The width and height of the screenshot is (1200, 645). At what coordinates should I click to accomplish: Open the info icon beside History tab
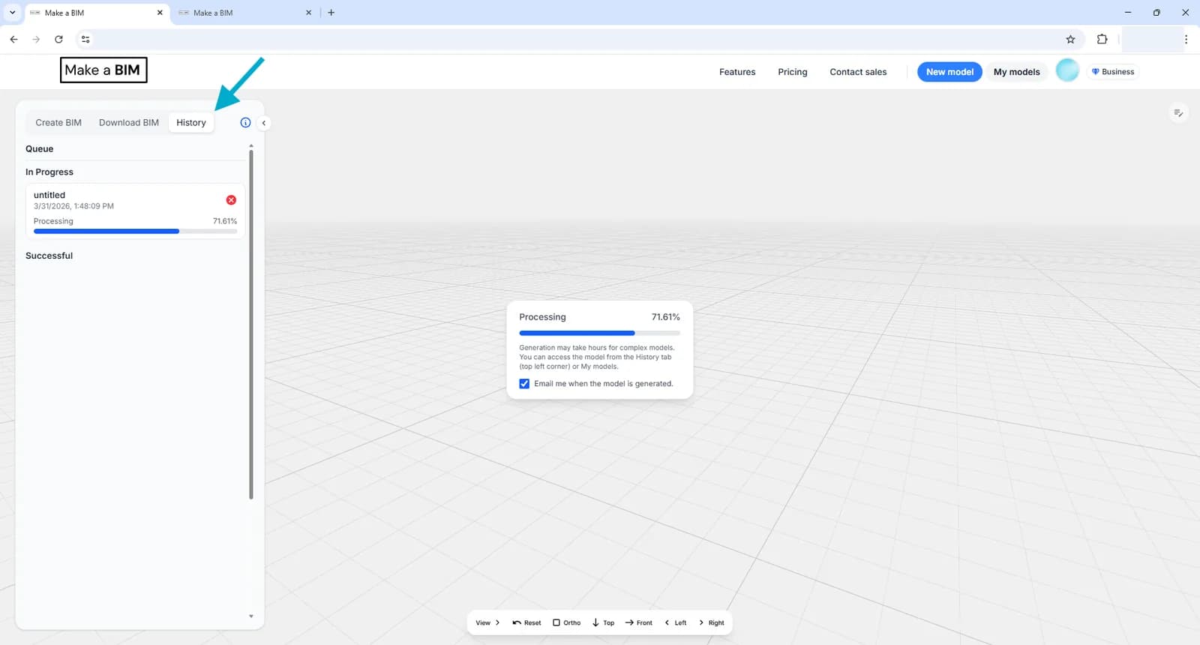click(245, 122)
